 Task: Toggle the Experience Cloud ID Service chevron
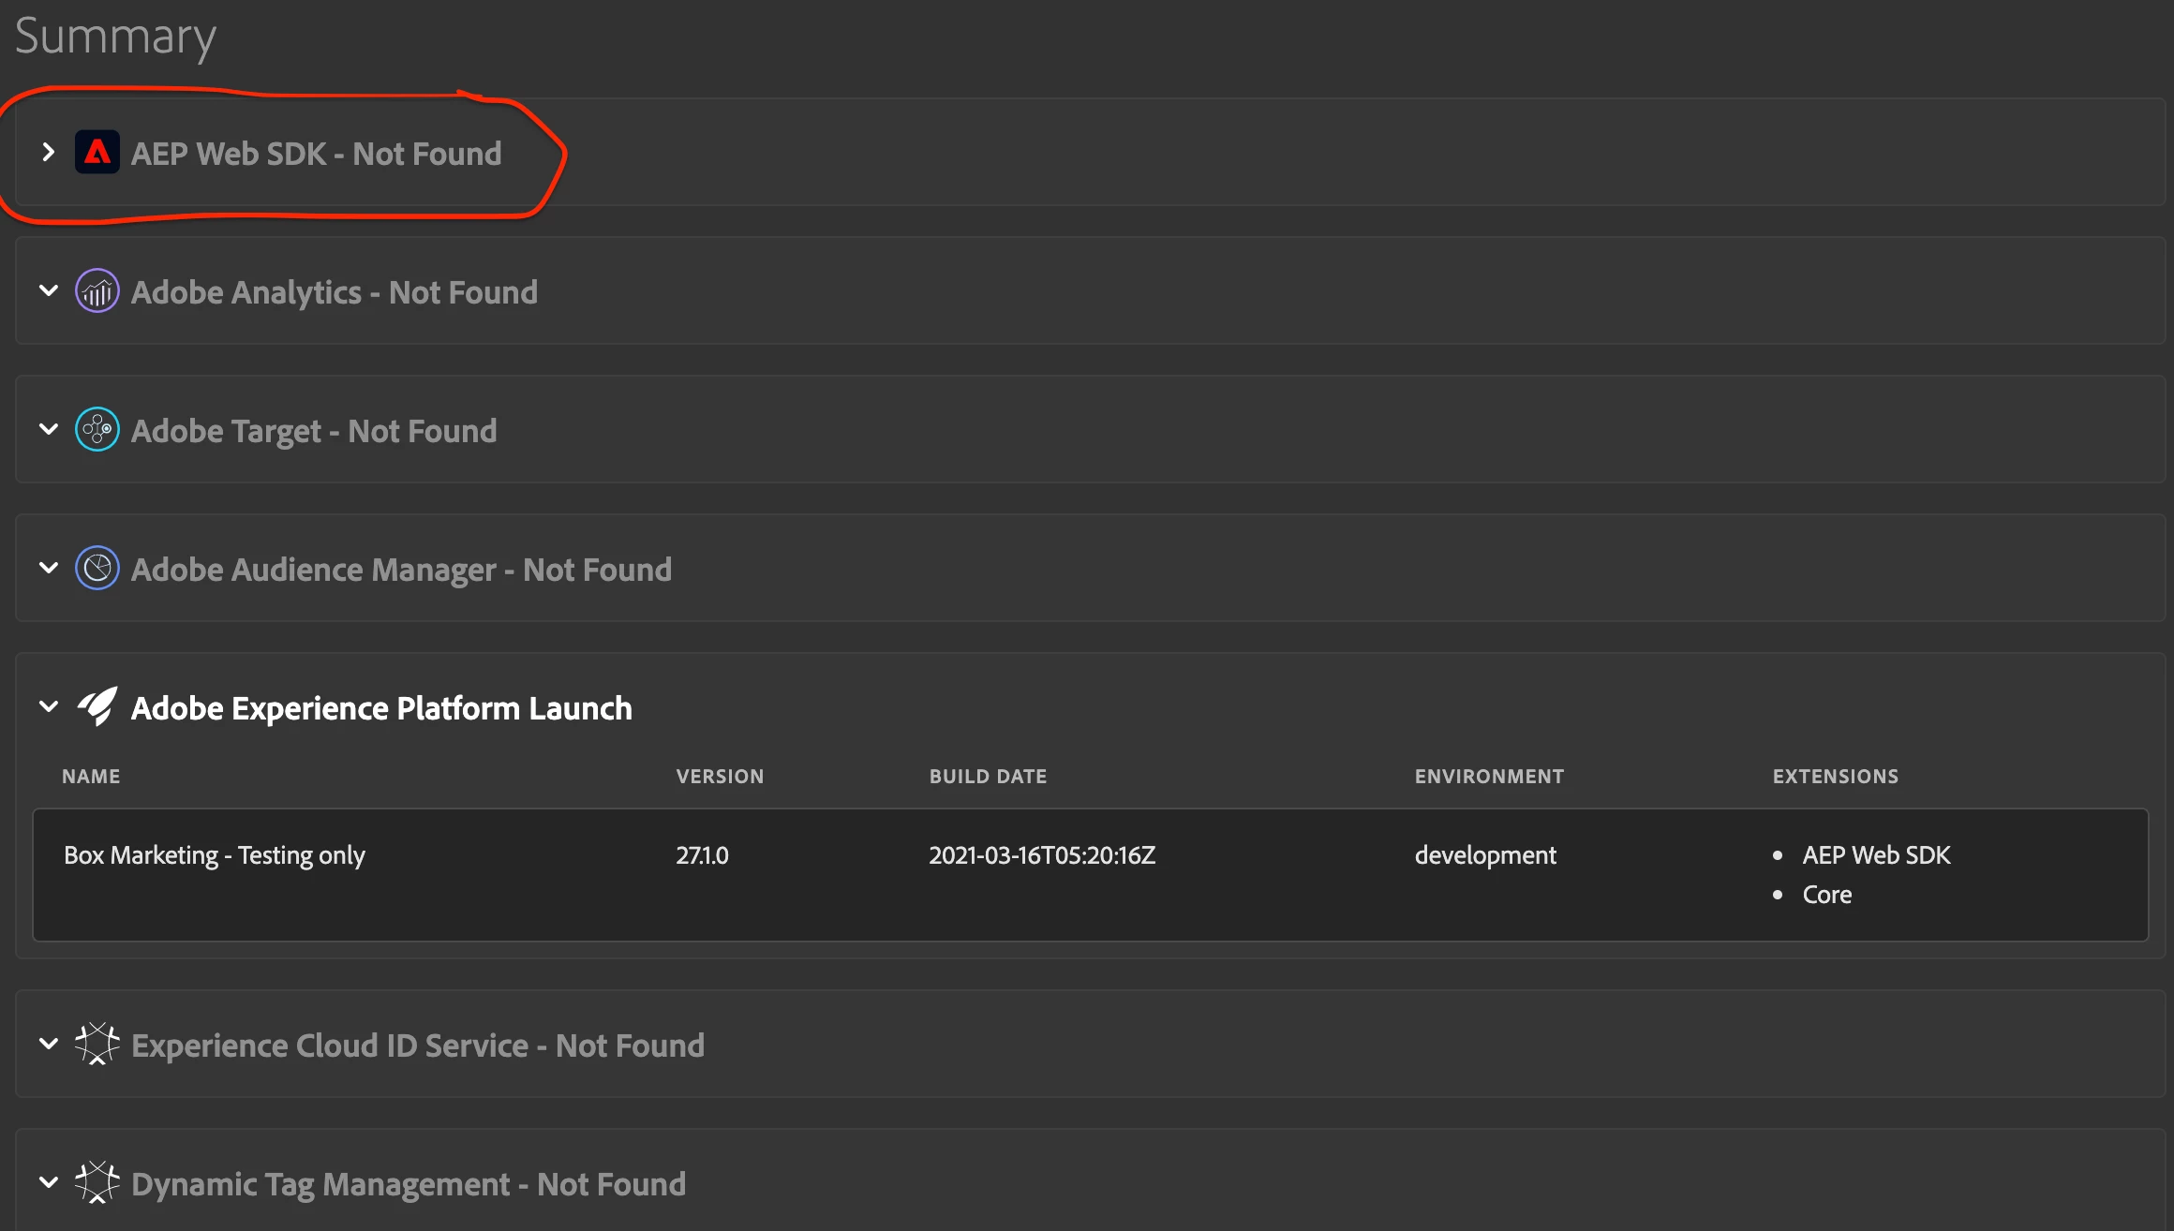49,1044
